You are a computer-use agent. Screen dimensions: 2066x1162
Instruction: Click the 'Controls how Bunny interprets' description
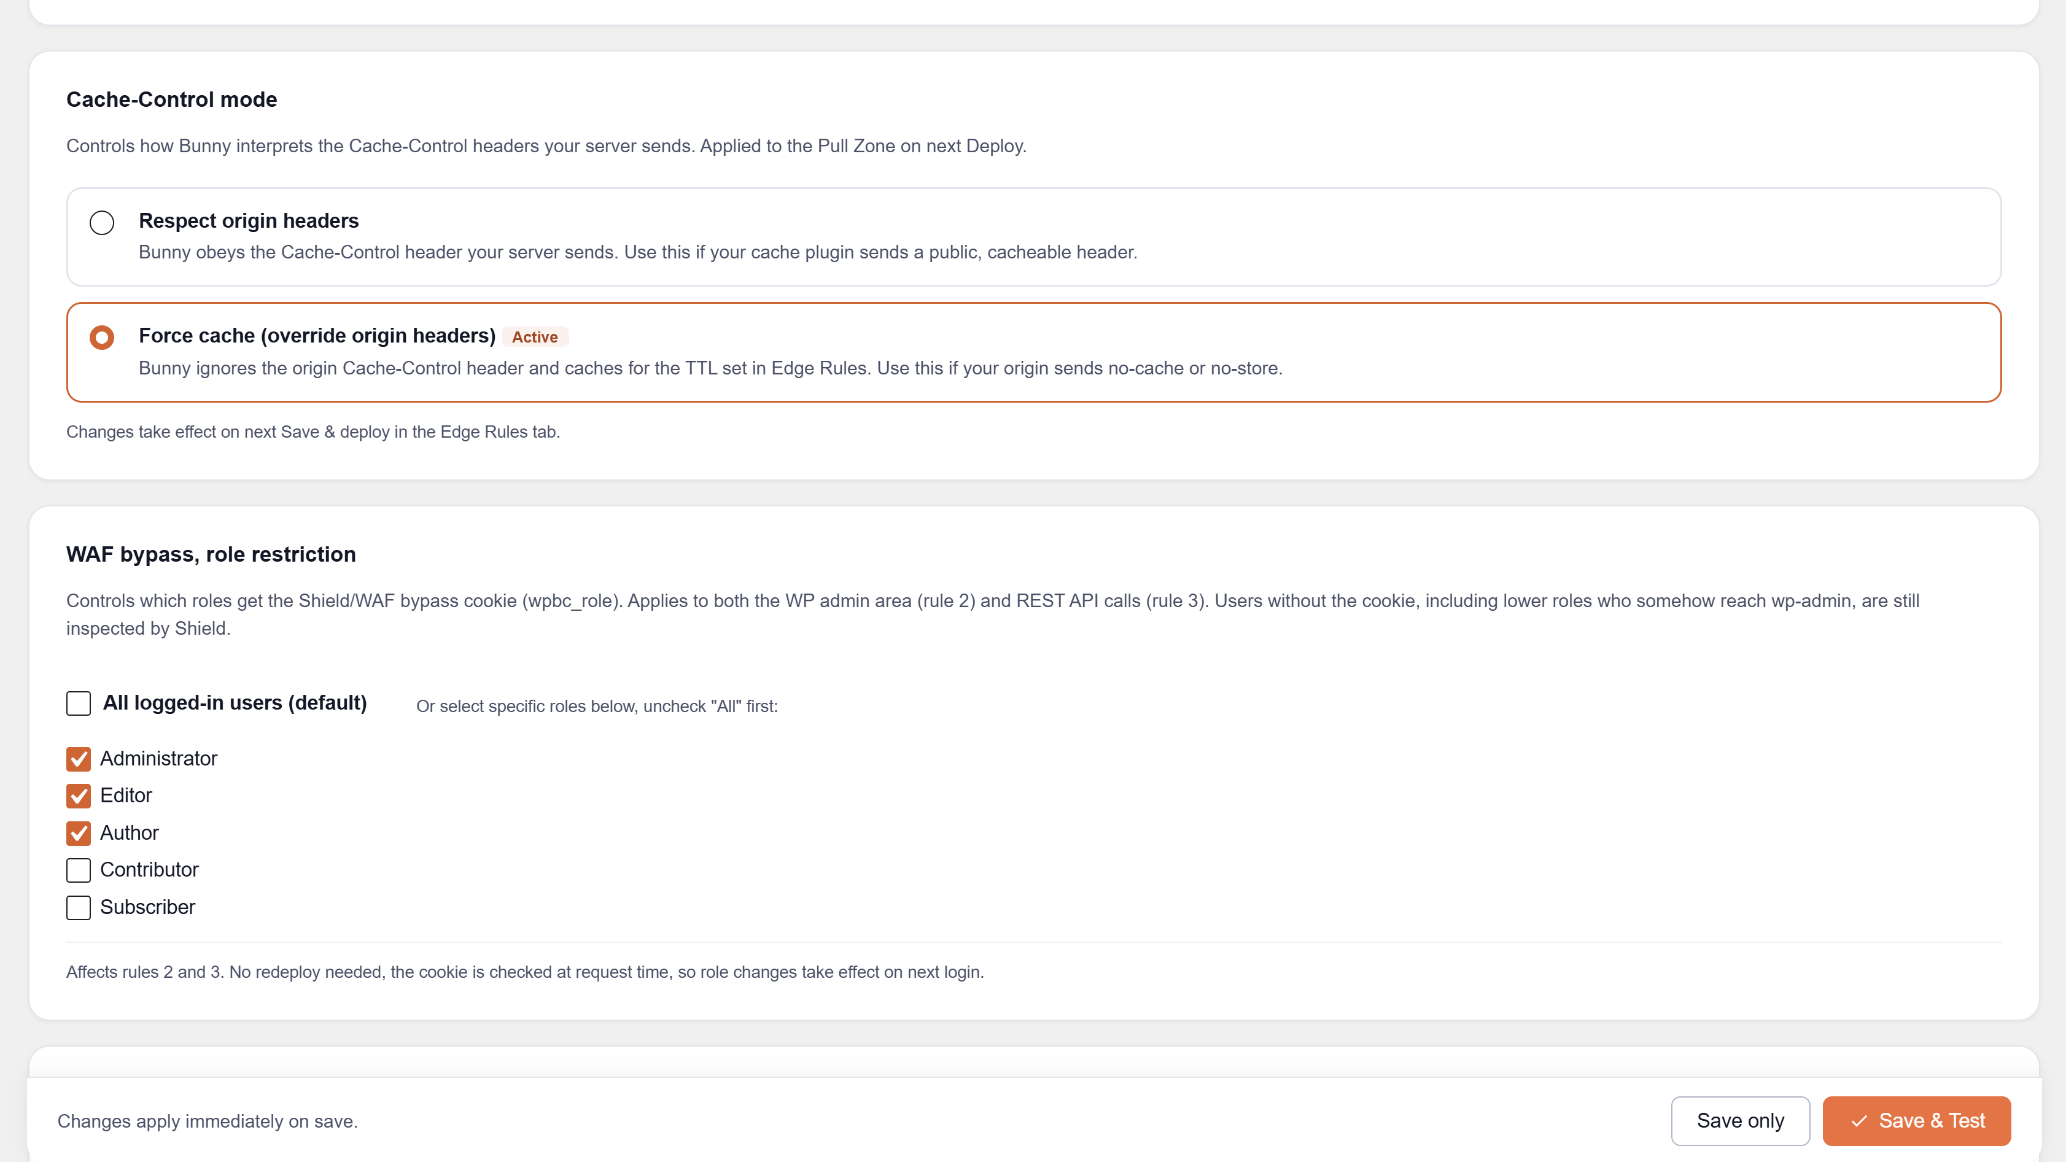point(546,146)
